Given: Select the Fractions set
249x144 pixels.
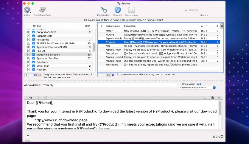Looking at the screenshot, I should pos(58,62).
